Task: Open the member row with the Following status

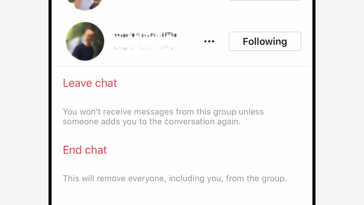Action: point(182,41)
